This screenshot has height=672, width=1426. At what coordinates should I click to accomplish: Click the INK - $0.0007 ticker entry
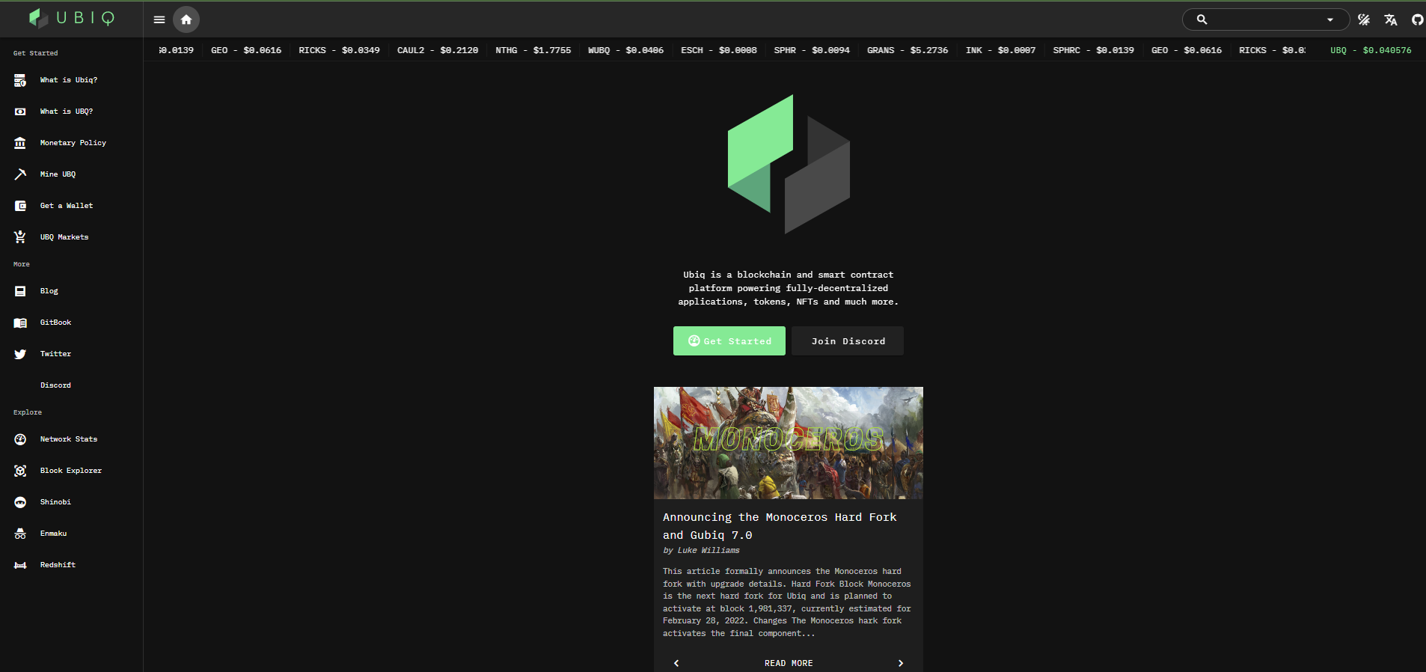tap(1001, 51)
